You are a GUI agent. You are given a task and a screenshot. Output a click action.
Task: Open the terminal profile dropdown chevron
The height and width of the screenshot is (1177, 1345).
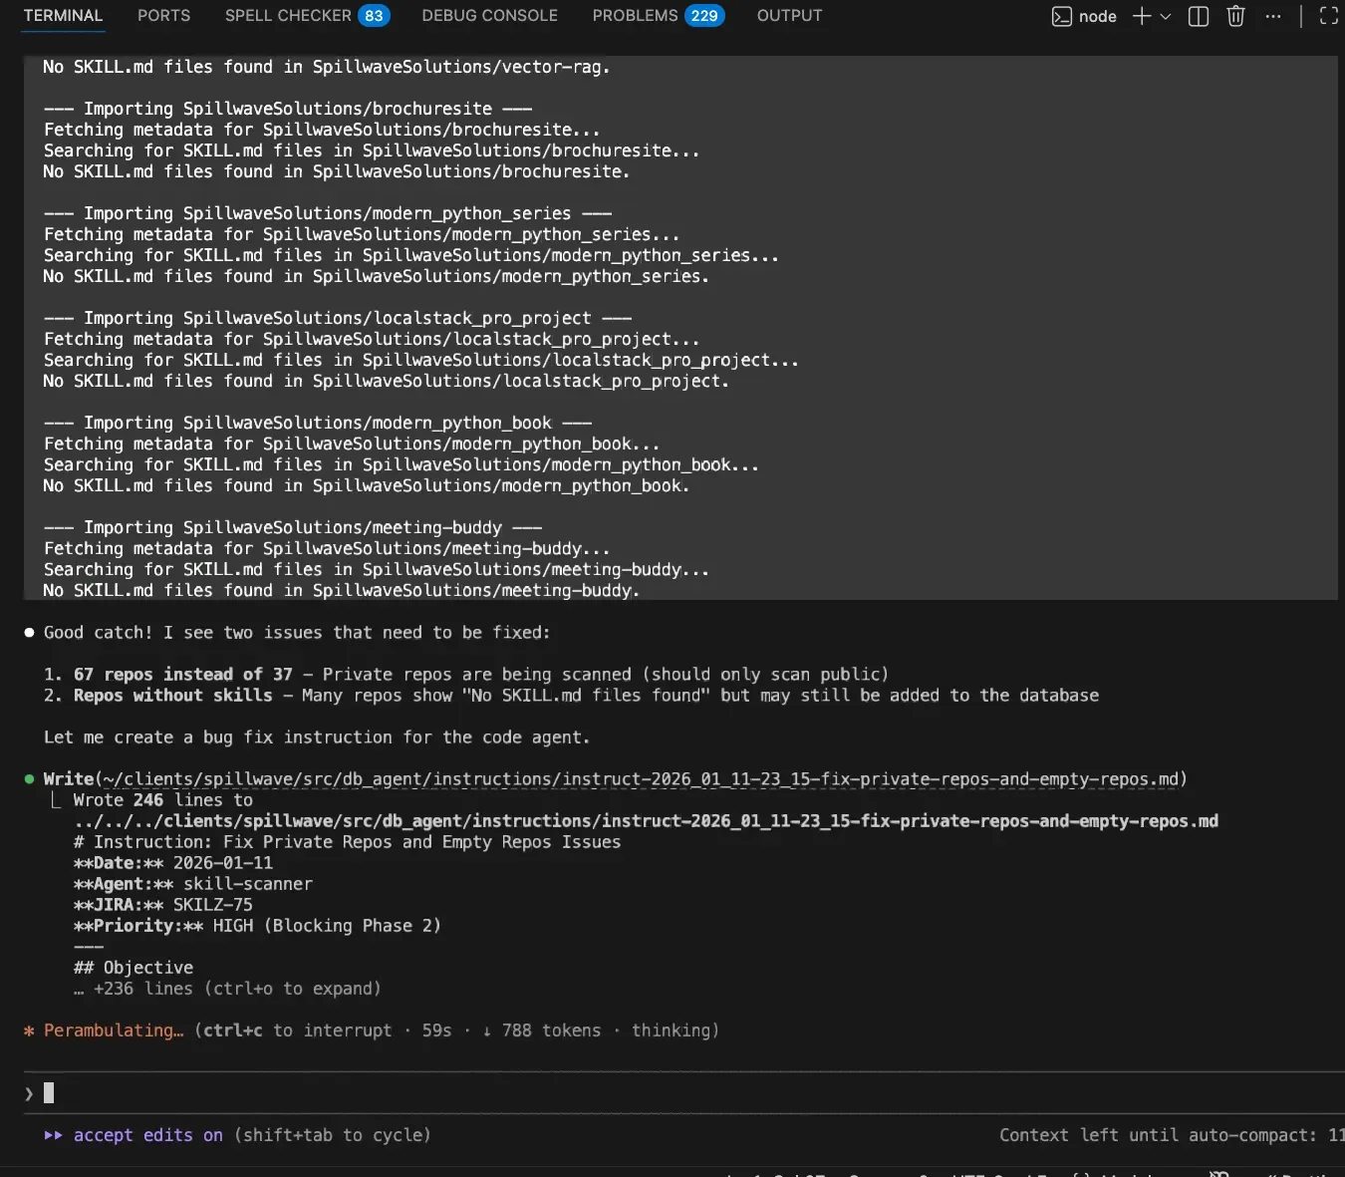(1164, 16)
